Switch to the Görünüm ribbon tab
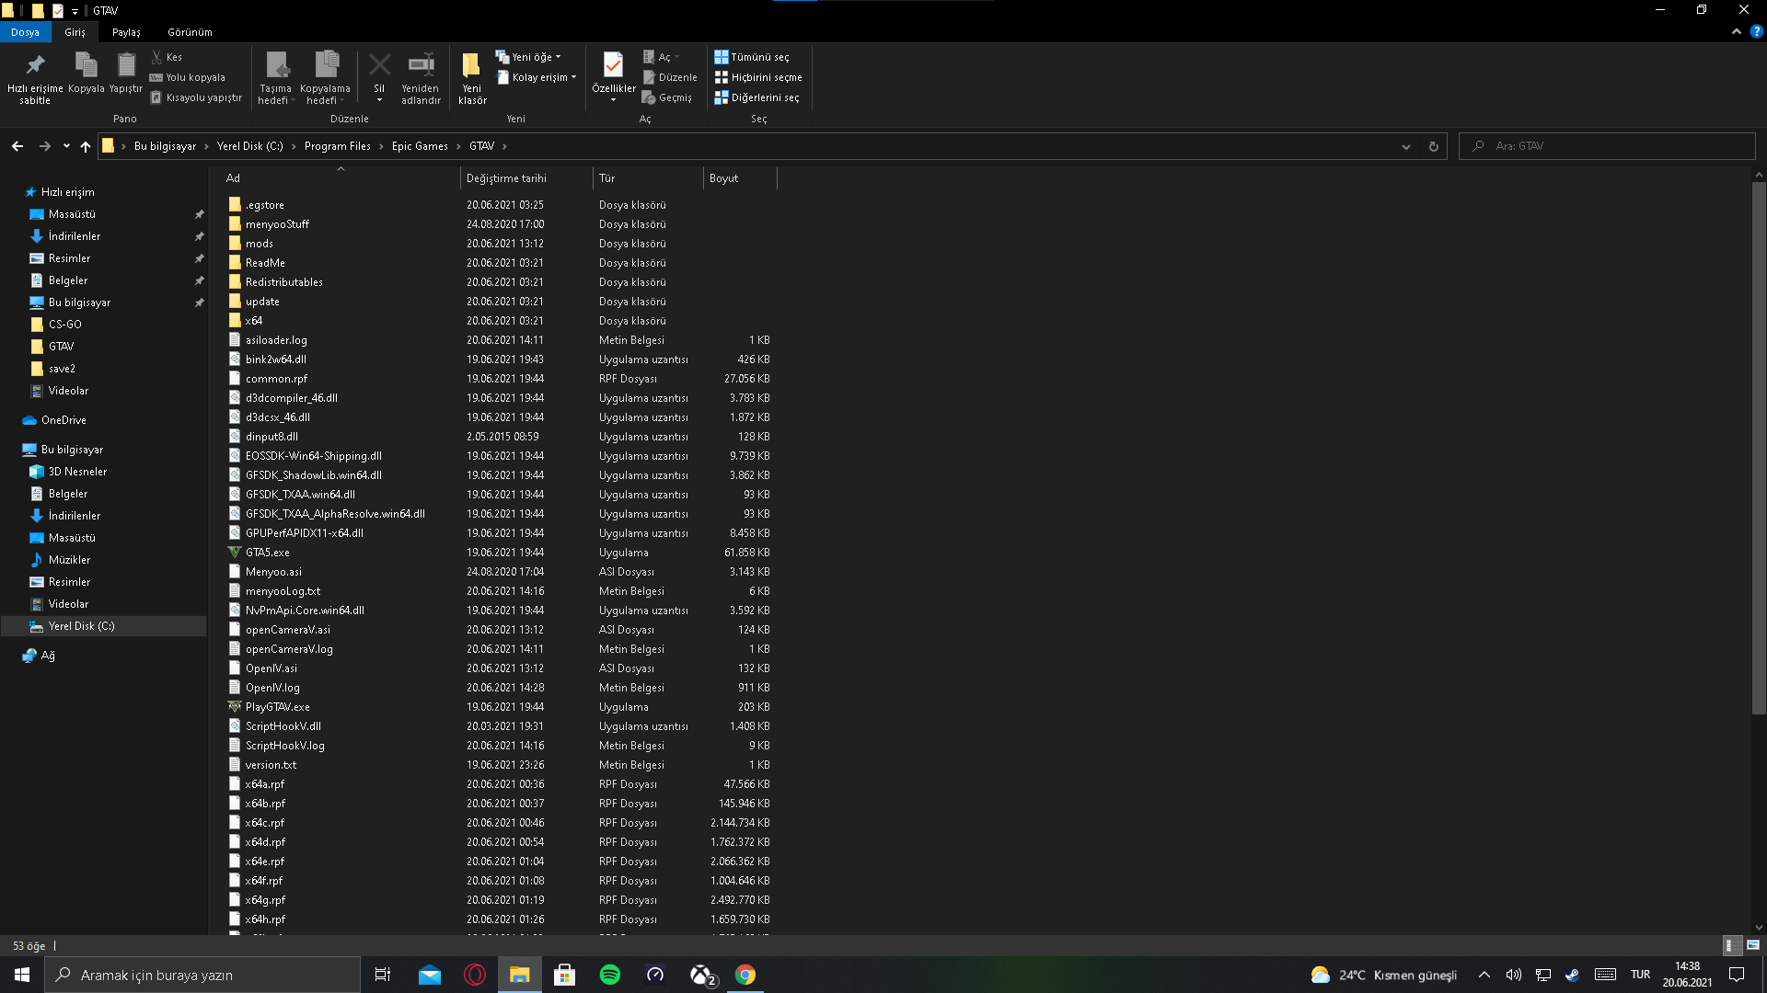This screenshot has height=993, width=1767. click(190, 32)
